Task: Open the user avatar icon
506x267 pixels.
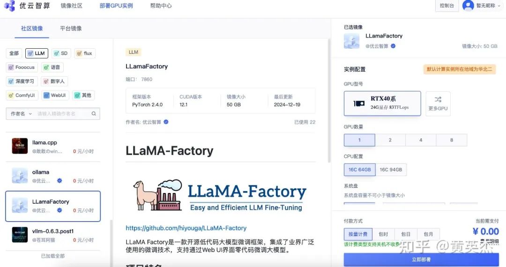Action: [x=468, y=6]
